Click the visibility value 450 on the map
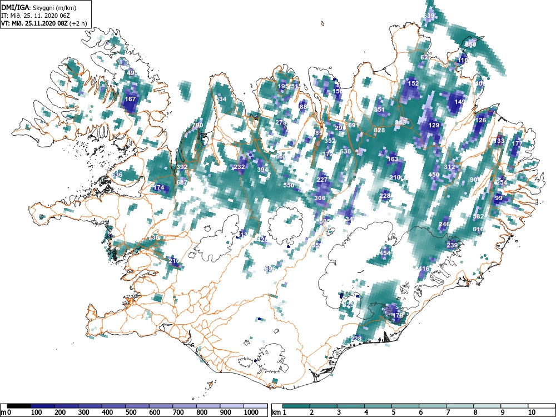 point(434,175)
